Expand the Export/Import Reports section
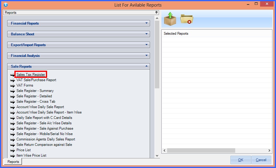 point(79,45)
